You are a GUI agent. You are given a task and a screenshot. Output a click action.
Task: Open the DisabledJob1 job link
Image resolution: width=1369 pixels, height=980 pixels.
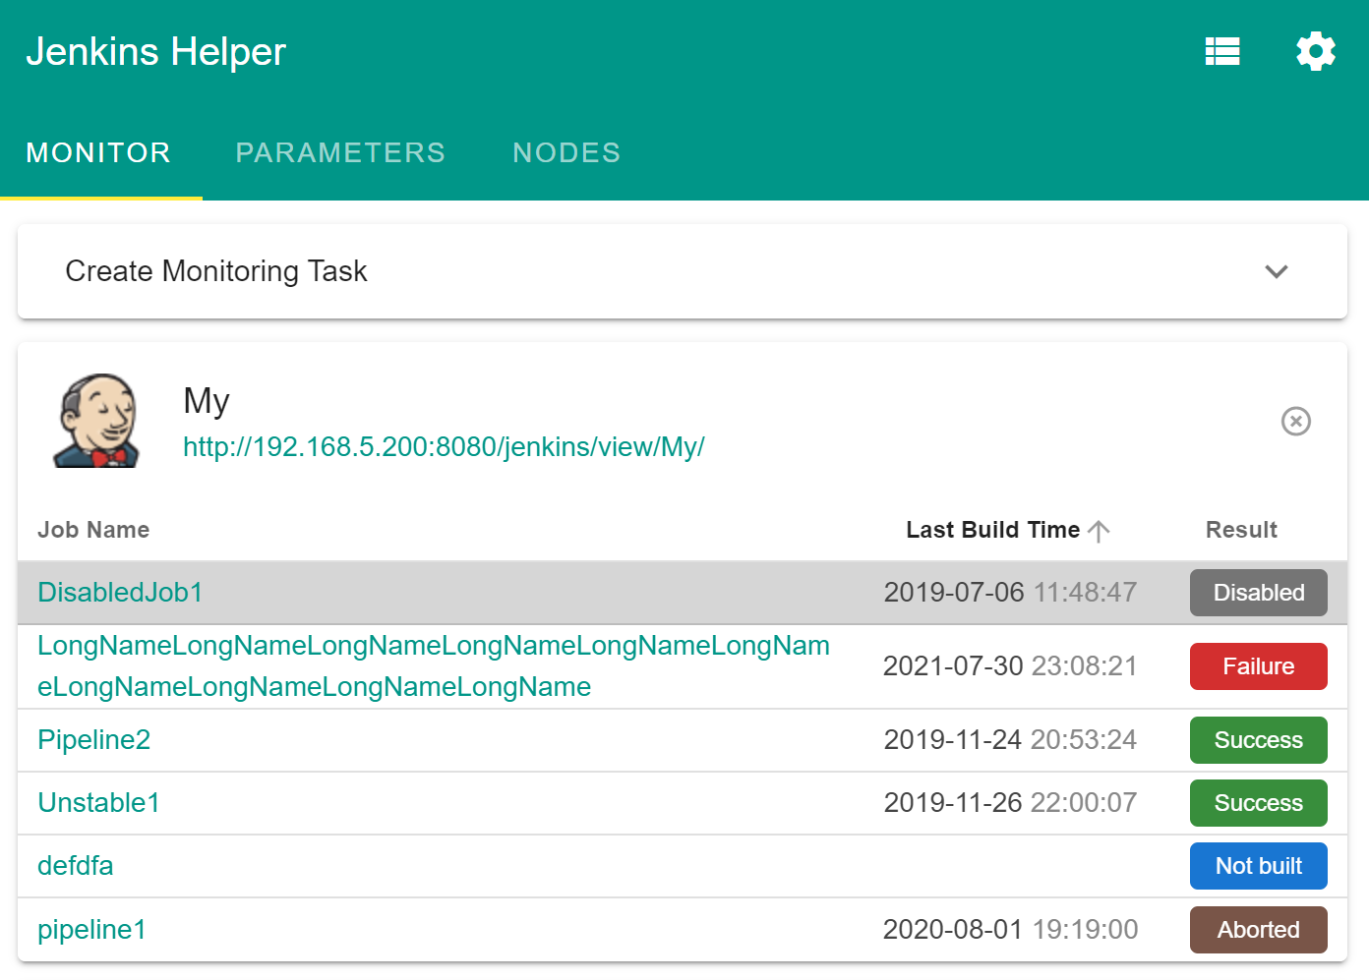(120, 593)
